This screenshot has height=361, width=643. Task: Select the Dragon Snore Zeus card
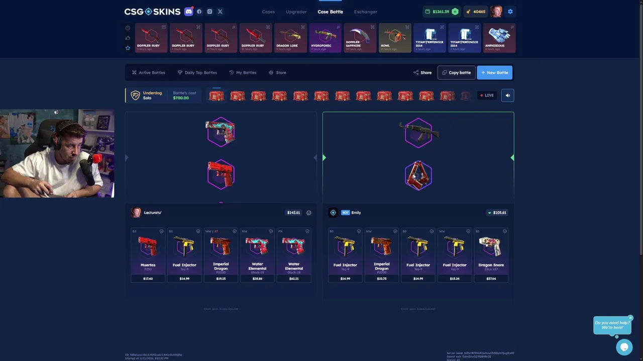click(491, 255)
